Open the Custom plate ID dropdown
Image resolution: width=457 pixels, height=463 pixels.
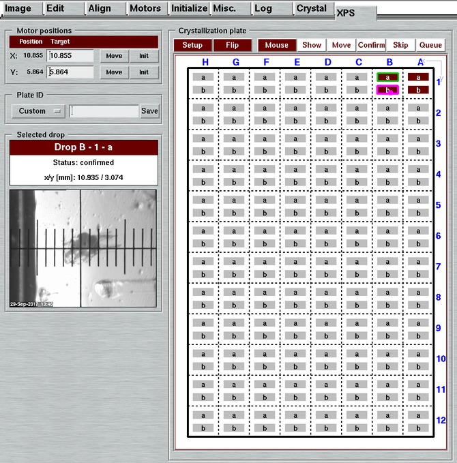pos(38,111)
